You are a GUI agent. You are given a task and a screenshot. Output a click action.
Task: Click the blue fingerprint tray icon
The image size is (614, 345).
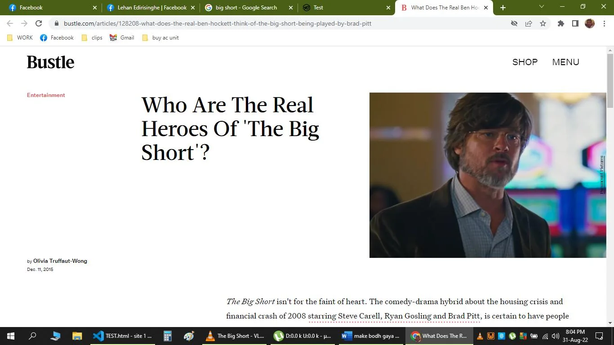(502, 336)
